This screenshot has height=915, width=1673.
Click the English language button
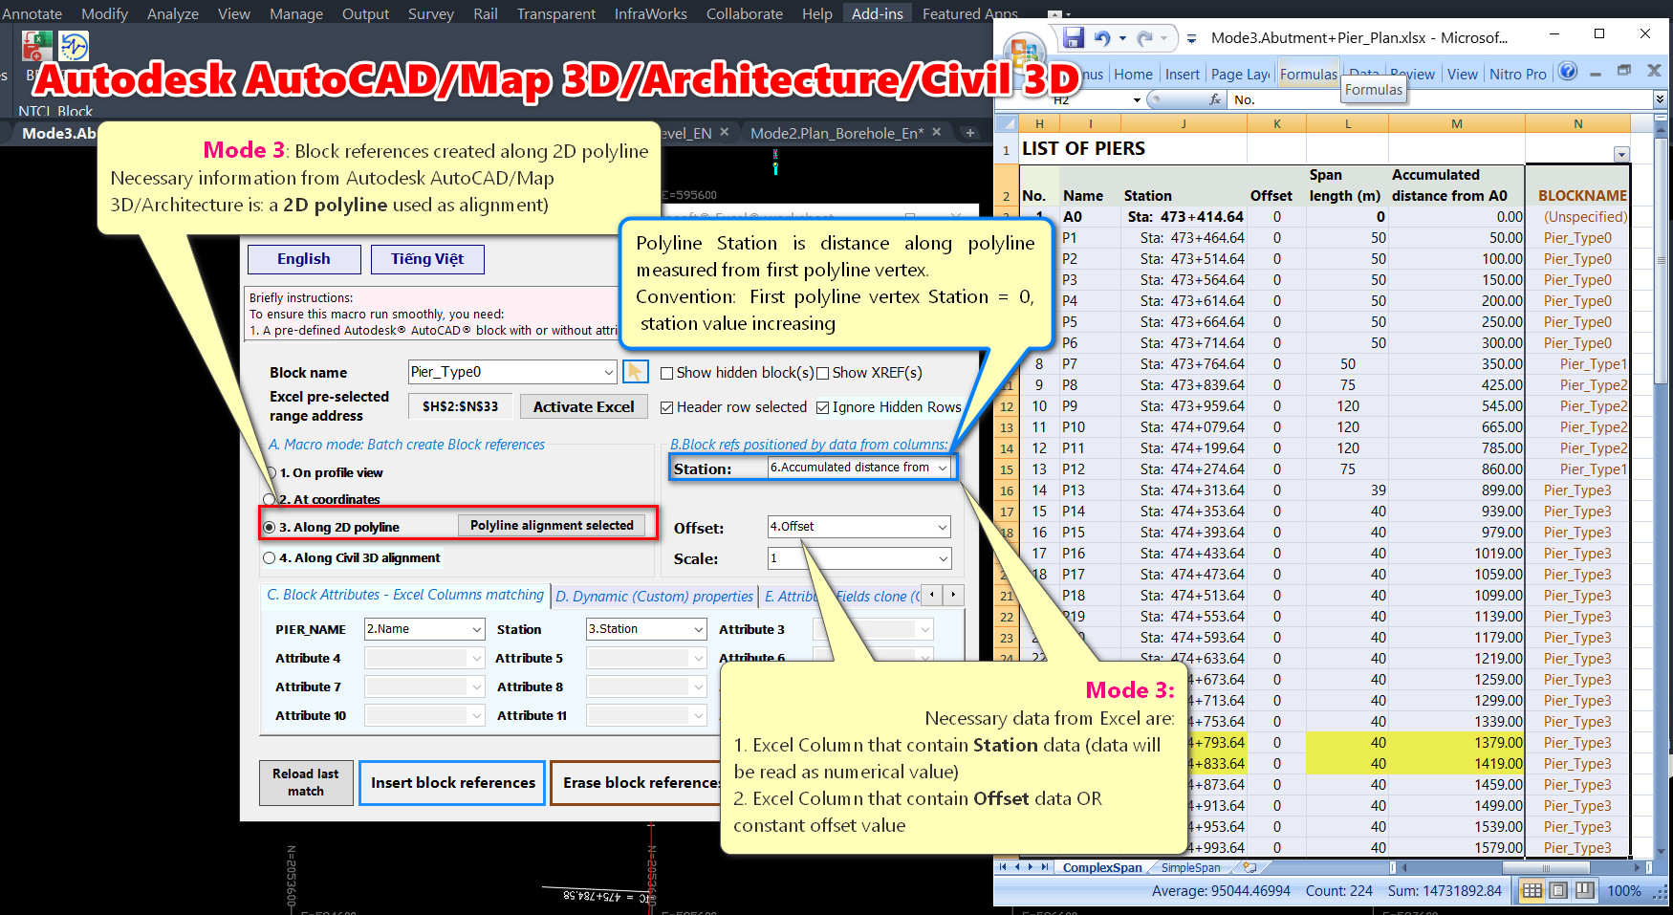[x=304, y=259]
